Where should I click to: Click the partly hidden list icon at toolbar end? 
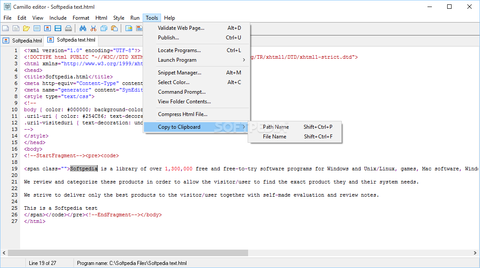139,28
